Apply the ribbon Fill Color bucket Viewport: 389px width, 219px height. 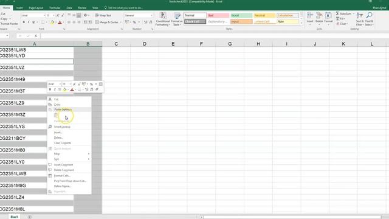[x=52, y=23]
